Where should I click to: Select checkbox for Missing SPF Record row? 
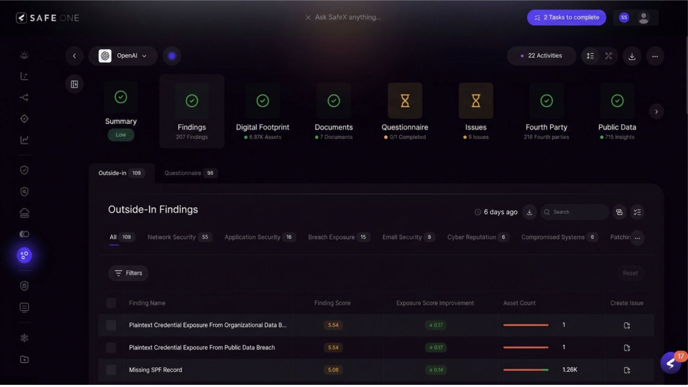pos(111,370)
